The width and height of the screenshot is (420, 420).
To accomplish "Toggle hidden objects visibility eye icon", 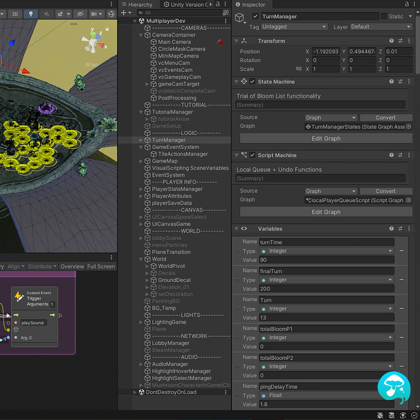I will pos(80,14).
